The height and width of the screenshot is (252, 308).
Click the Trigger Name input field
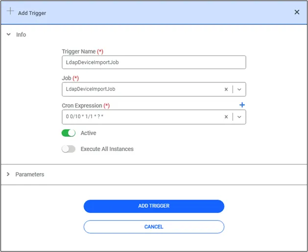point(154,62)
